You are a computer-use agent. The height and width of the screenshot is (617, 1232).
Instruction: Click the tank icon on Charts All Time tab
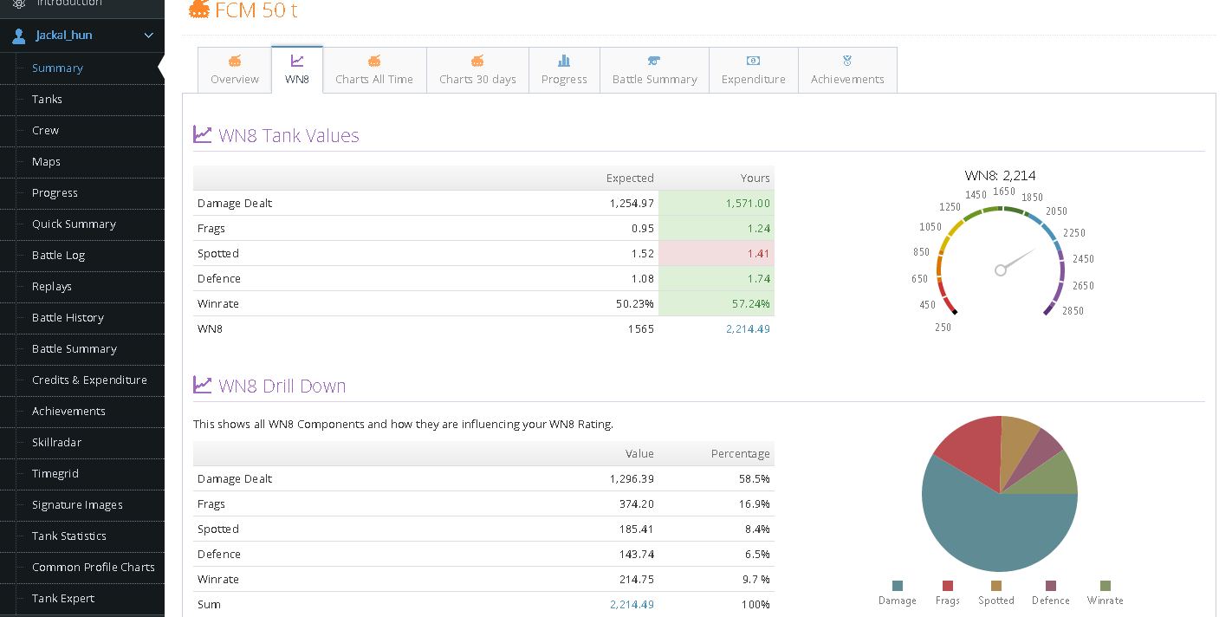(374, 61)
